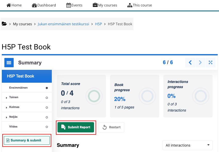The height and width of the screenshot is (152, 219).
Task: Click the next page arrow
Action: pyautogui.click(x=200, y=62)
